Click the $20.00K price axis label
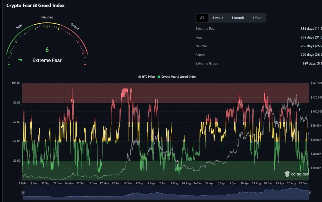Screen dimensions: 322x202 pyautogui.click(x=316, y=168)
